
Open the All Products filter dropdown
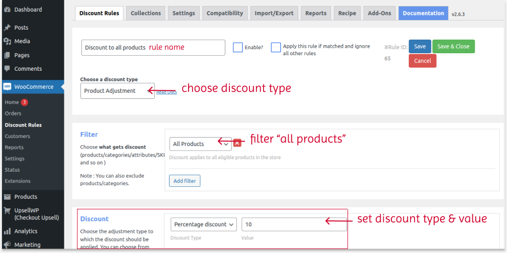coord(201,144)
